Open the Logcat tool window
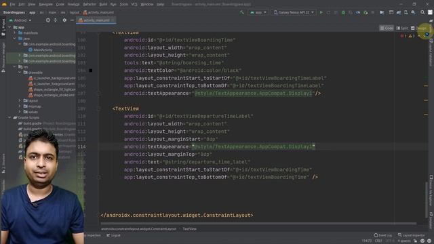Viewport: 434px width, 244px height. pyautogui.click(x=113, y=235)
